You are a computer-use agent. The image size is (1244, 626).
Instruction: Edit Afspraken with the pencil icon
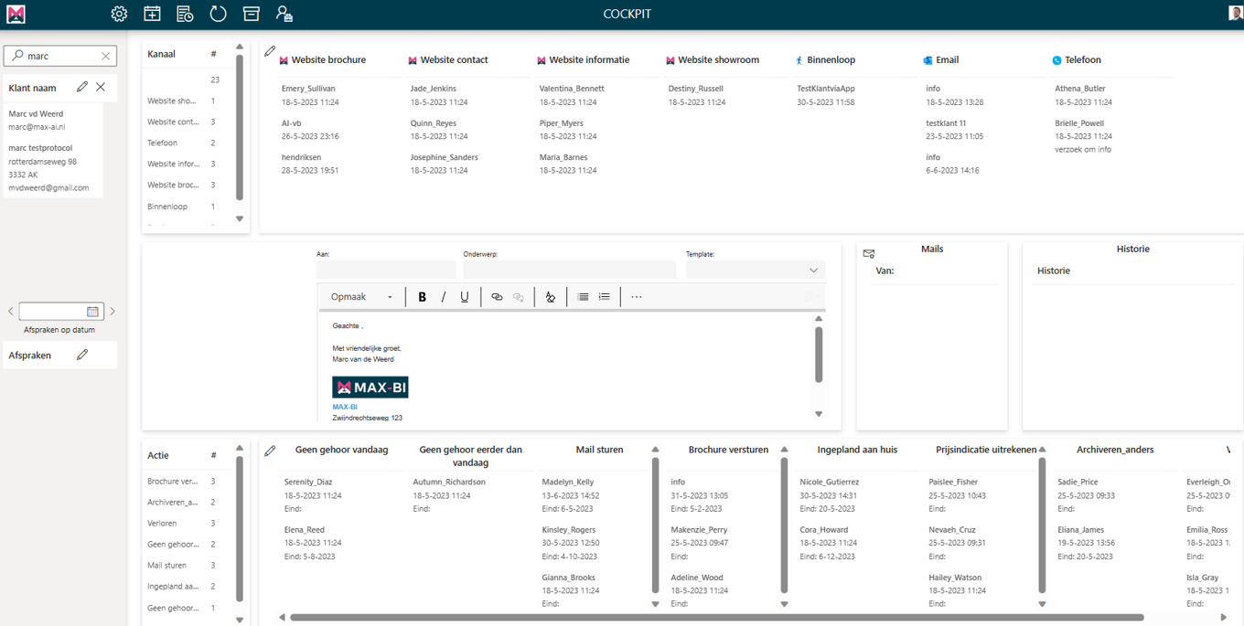(x=82, y=355)
